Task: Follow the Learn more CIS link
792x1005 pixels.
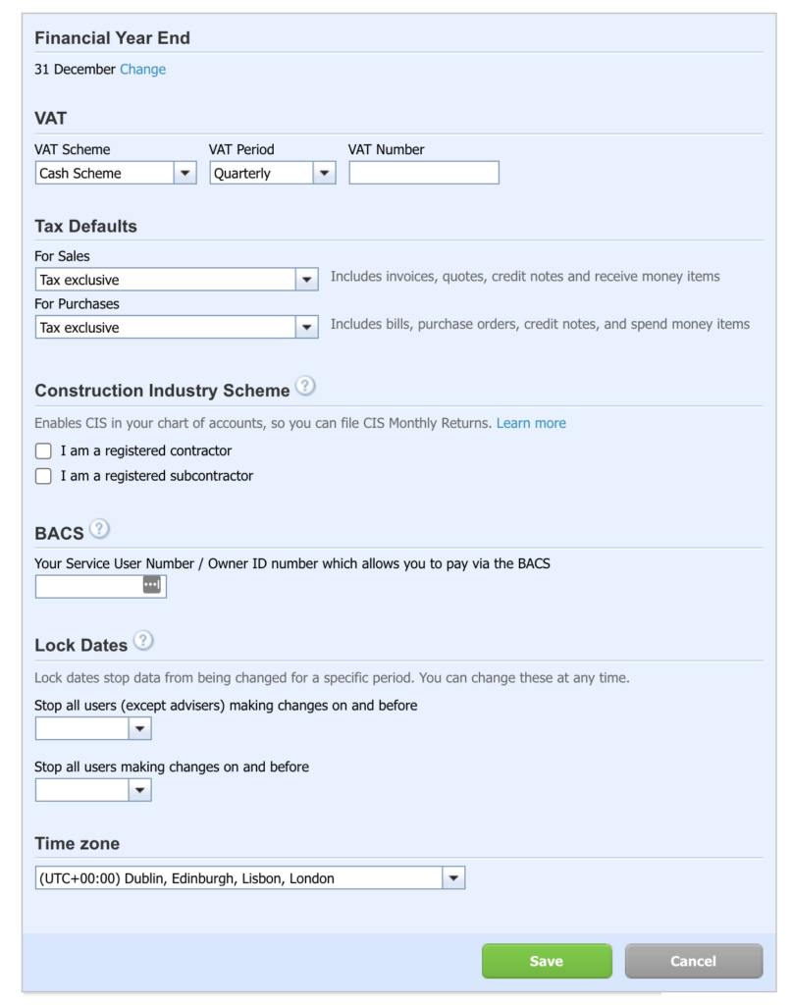Action: (531, 423)
